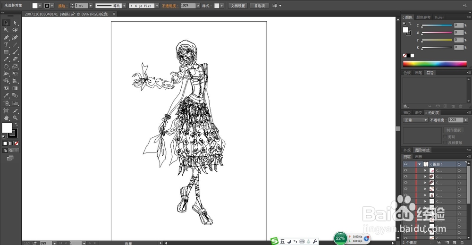Open the 6 pt Flat brush dropdown
Viewport: 472px width, 245px height.
[157, 6]
